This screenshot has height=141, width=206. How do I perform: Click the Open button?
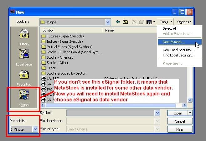[x=178, y=113]
